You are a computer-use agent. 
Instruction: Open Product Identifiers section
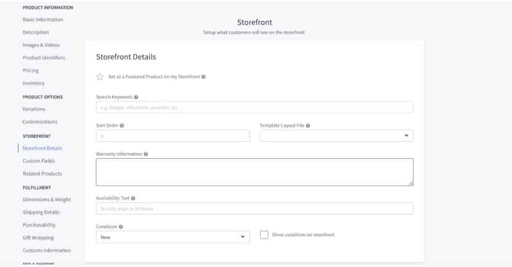[44, 58]
